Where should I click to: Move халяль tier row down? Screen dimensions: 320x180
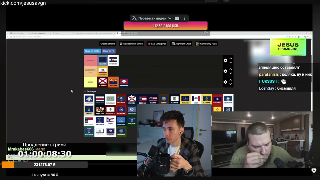tap(231, 62)
